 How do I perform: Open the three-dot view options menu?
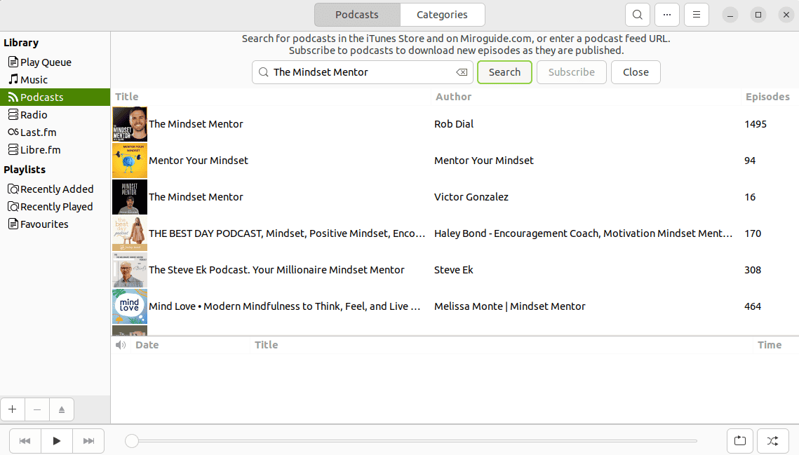[x=666, y=14]
